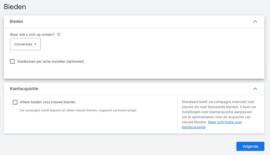The image size is (270, 155).
Task: Collapse the Klantacquisitie section chevron
Action: [x=255, y=89]
